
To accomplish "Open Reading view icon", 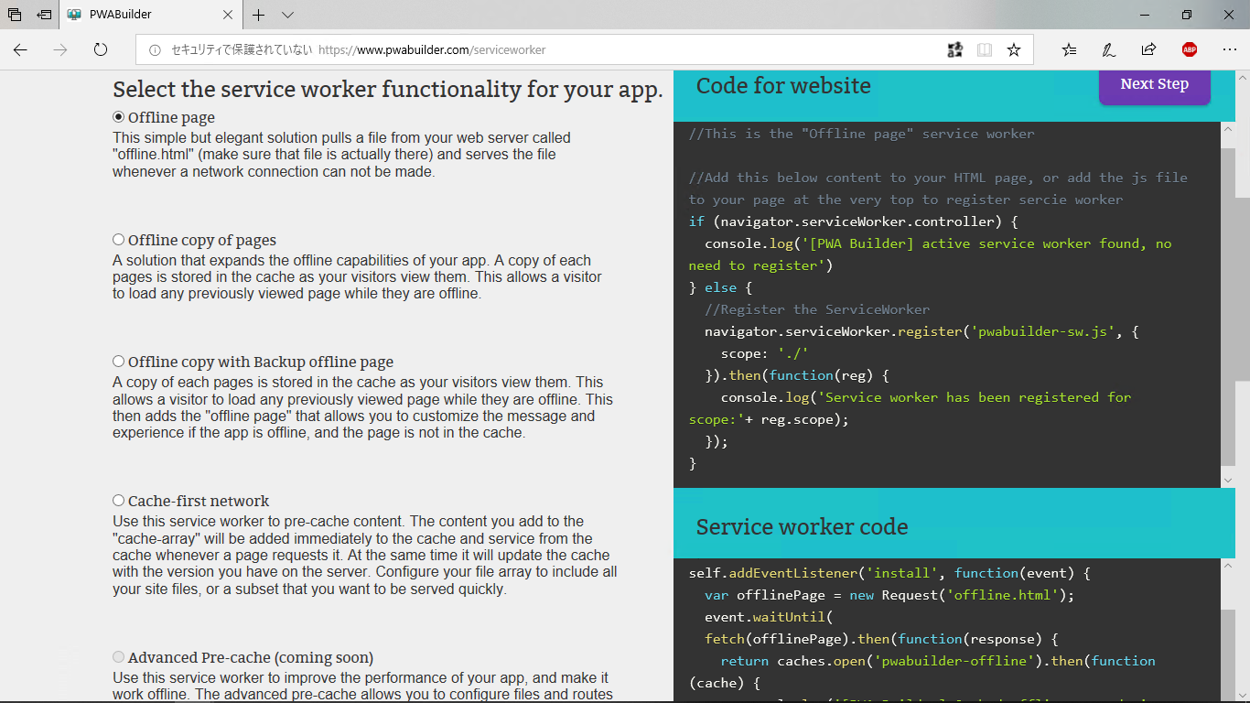I will tap(985, 50).
